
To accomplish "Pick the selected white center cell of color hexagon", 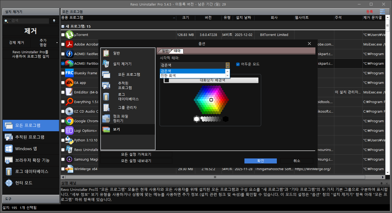I will pyautogui.click(x=211, y=100).
